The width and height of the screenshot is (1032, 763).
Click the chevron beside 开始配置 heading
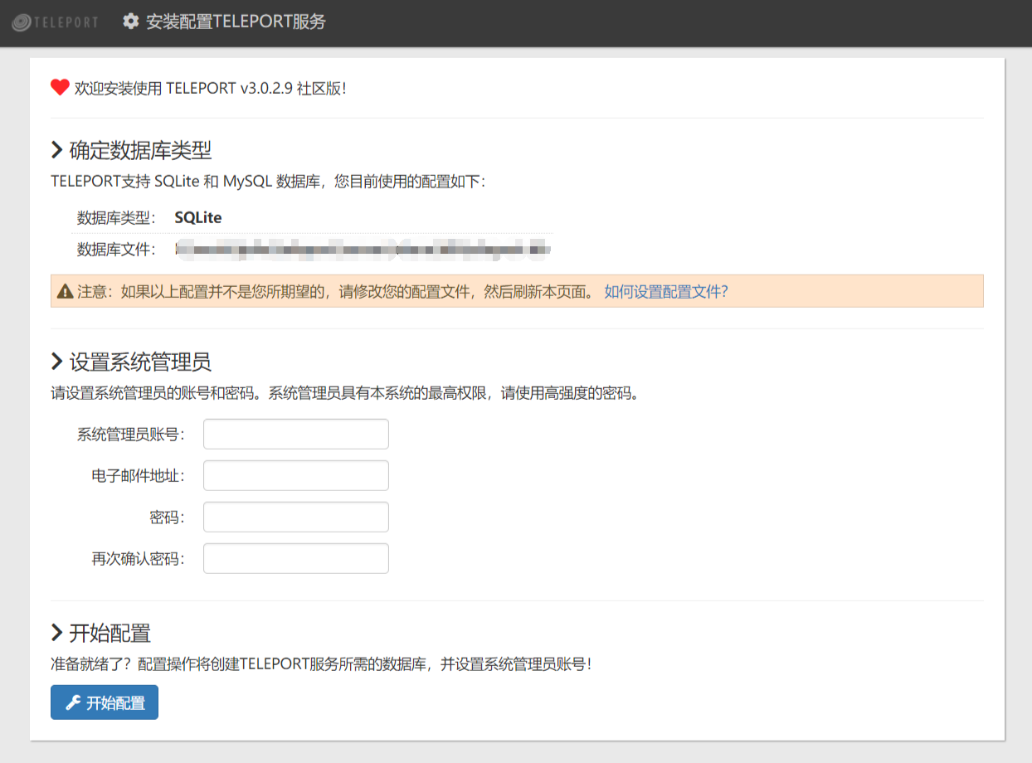(57, 633)
